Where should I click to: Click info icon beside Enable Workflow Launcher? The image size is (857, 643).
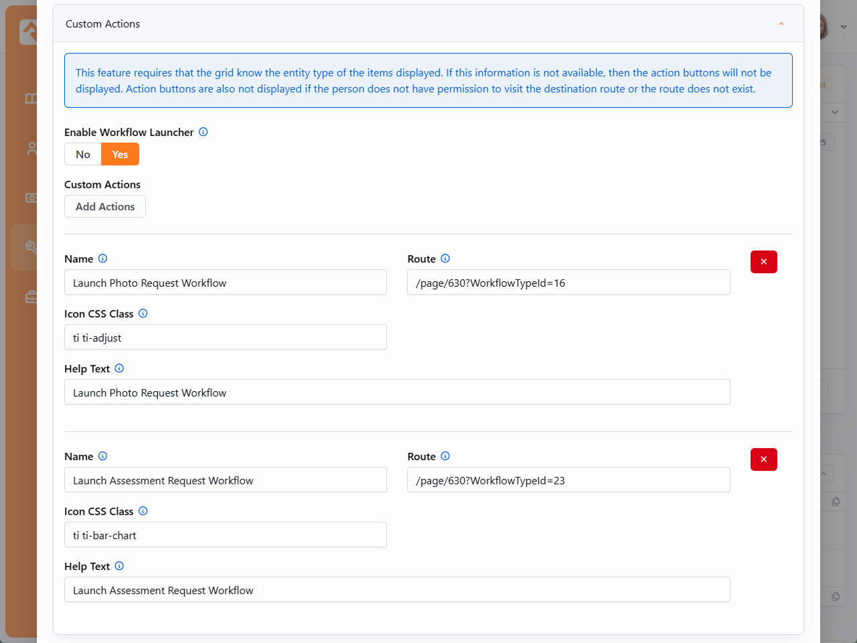(204, 132)
